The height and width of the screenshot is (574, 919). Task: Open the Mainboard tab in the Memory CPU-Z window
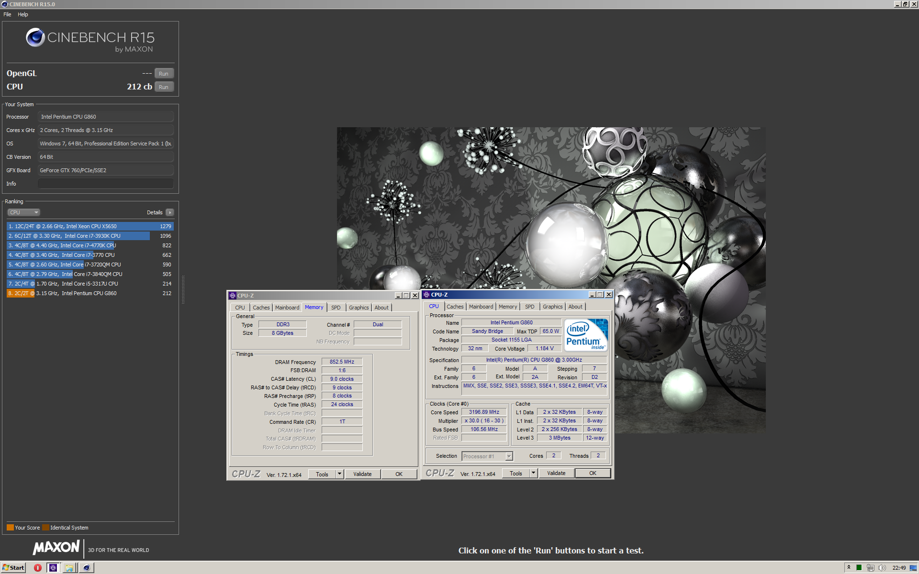(287, 308)
